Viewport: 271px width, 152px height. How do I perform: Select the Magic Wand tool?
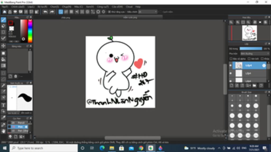tap(3, 85)
